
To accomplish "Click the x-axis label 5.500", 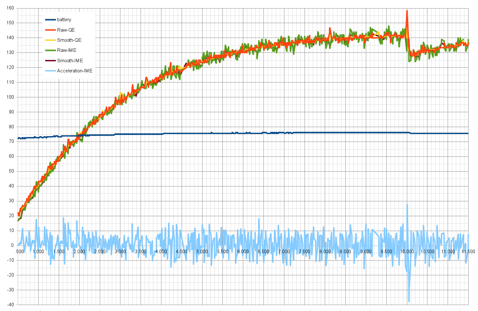I will click(x=223, y=252).
